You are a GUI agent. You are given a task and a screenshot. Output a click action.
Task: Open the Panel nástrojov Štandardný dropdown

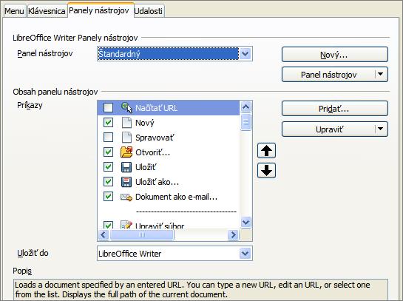point(245,54)
